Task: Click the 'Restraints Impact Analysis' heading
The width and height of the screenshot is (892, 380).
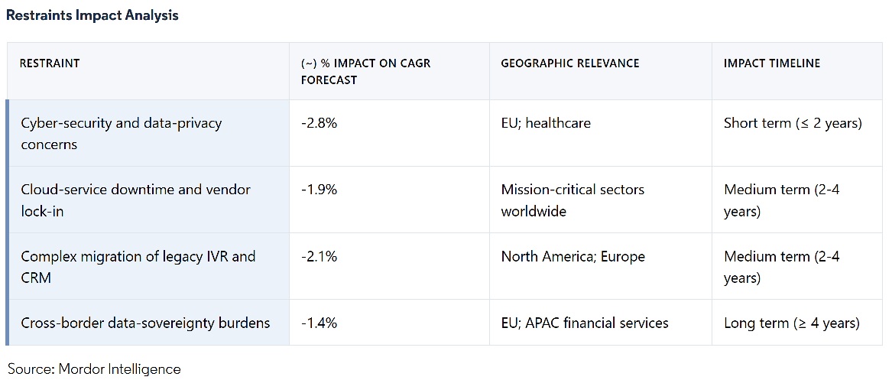Action: (x=92, y=15)
